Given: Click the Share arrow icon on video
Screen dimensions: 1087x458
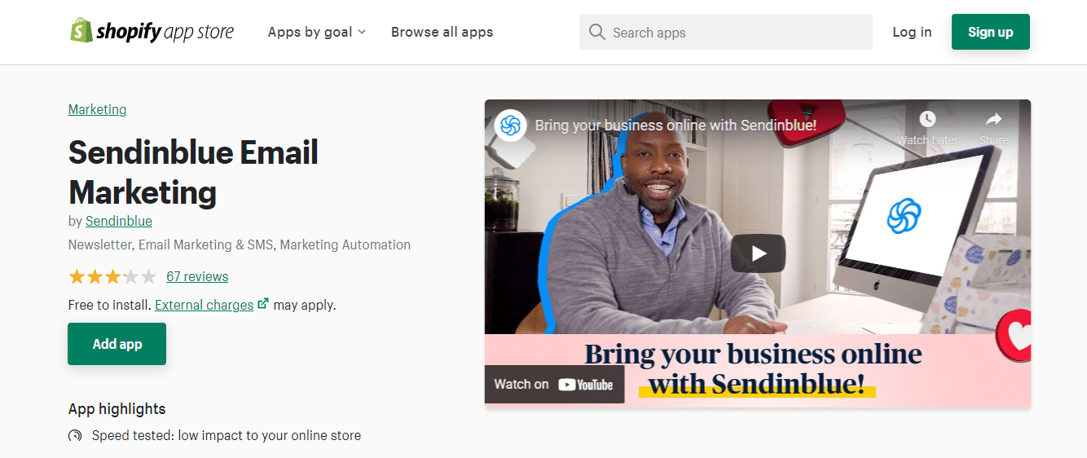Looking at the screenshot, I should tap(993, 120).
